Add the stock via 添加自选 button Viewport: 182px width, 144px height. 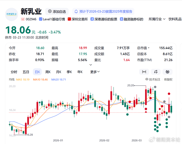coord(57,11)
